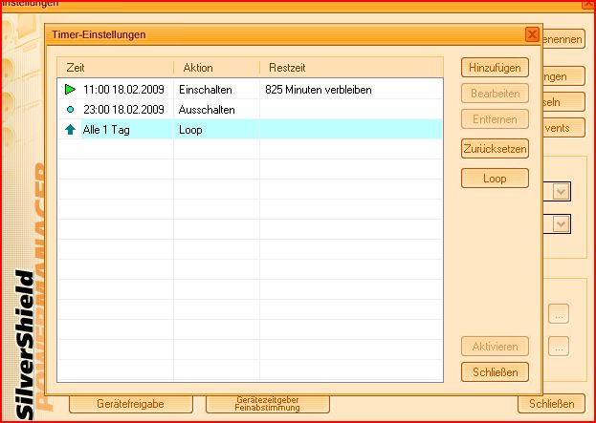Select the 23:00 18.02.2009 timer row
Screen dimensions: 596x423
point(124,110)
